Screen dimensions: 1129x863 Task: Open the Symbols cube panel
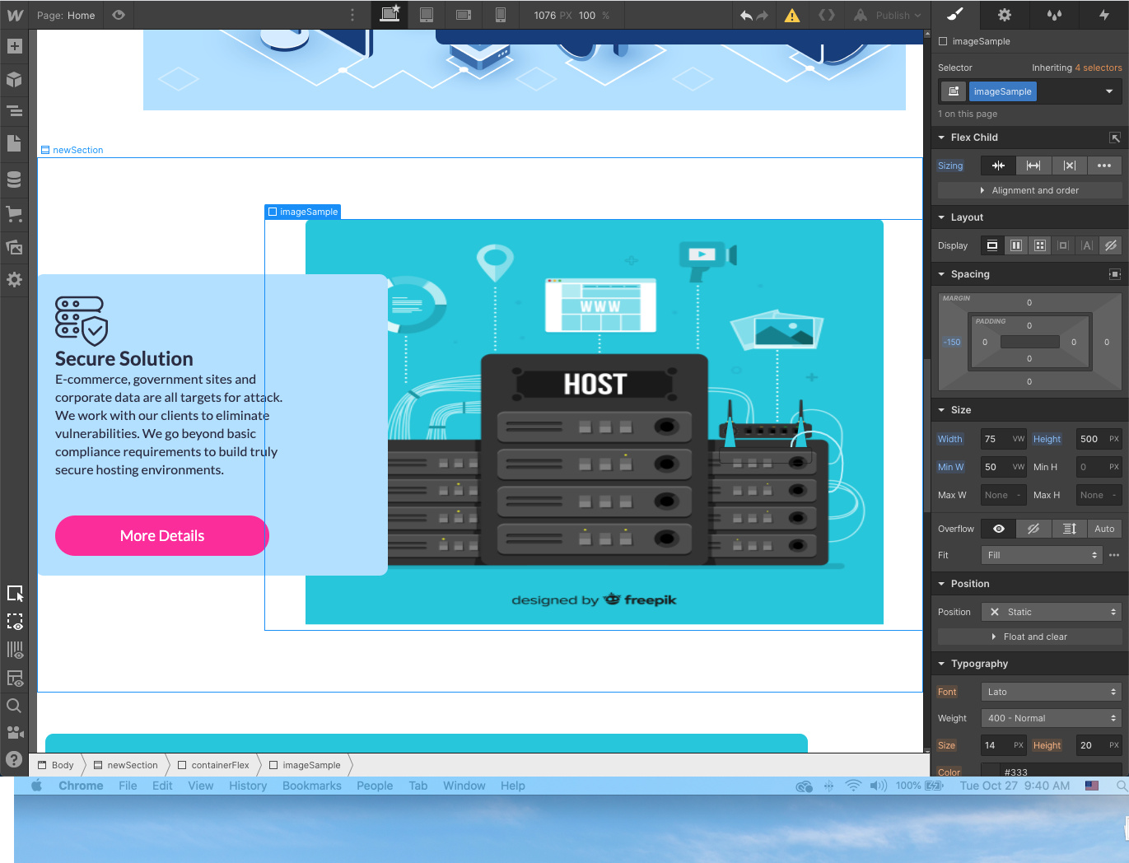point(14,79)
